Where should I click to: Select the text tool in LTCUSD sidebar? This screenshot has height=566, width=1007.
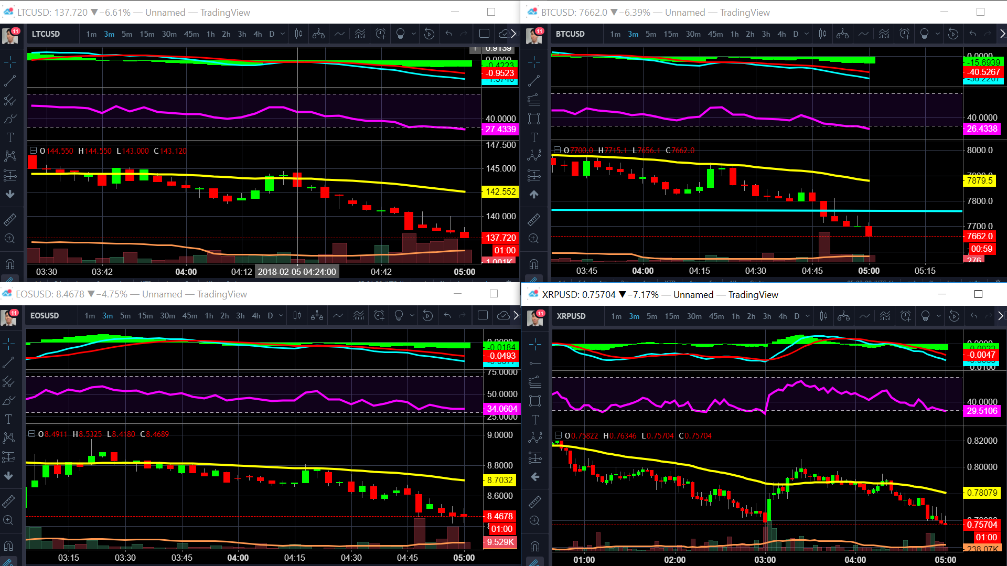click(10, 137)
